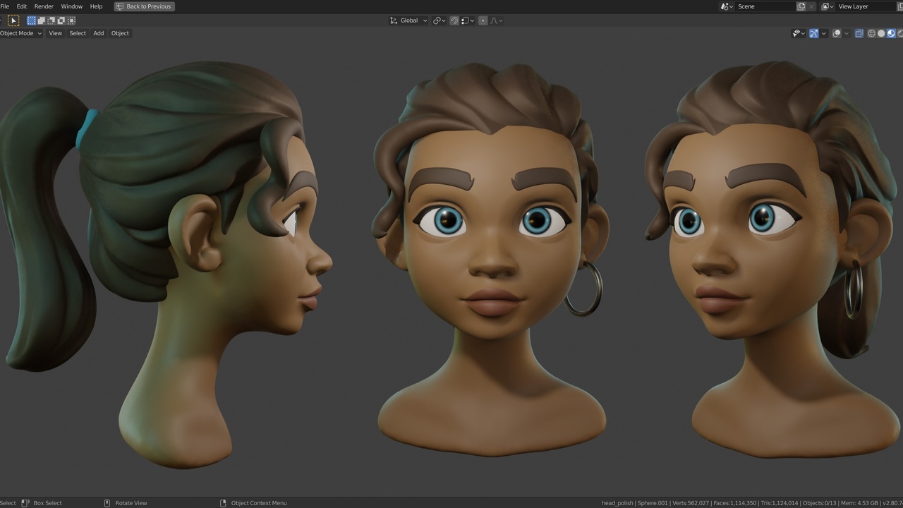Open the pivot point dropdown
This screenshot has height=508, width=903.
coord(439,20)
